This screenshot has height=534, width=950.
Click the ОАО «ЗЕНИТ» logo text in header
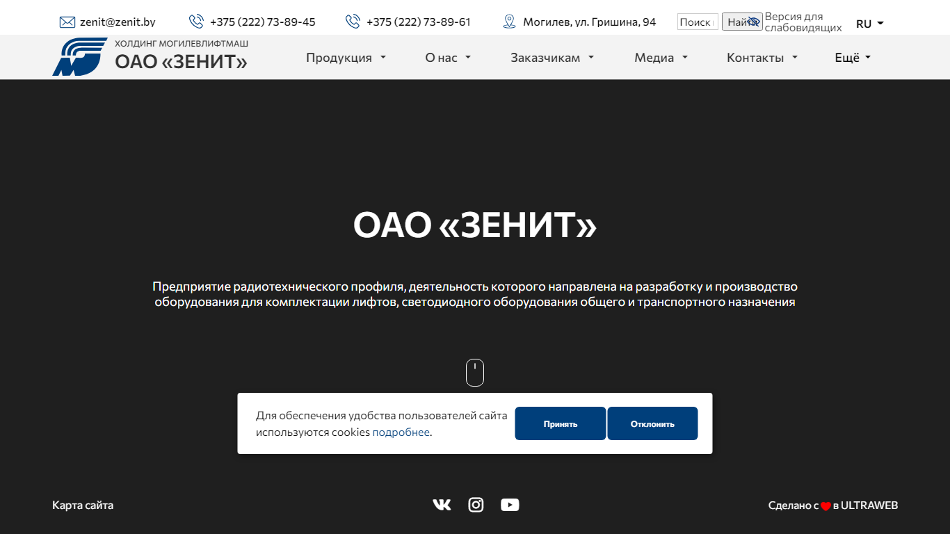point(182,62)
